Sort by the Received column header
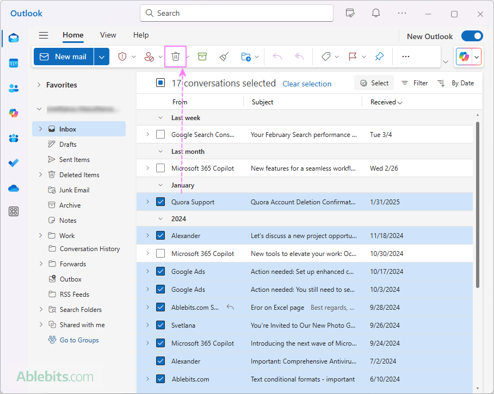The width and height of the screenshot is (494, 394). click(x=386, y=102)
